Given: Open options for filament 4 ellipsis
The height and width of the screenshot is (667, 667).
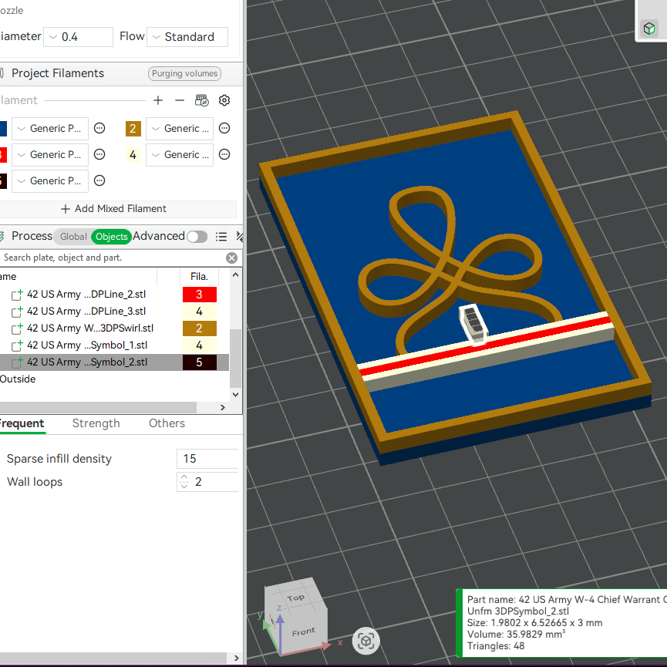Looking at the screenshot, I should [x=224, y=154].
